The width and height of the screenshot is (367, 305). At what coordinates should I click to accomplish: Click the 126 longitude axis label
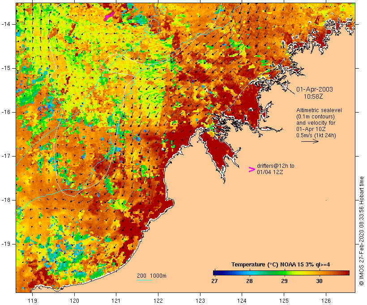pos(326,301)
